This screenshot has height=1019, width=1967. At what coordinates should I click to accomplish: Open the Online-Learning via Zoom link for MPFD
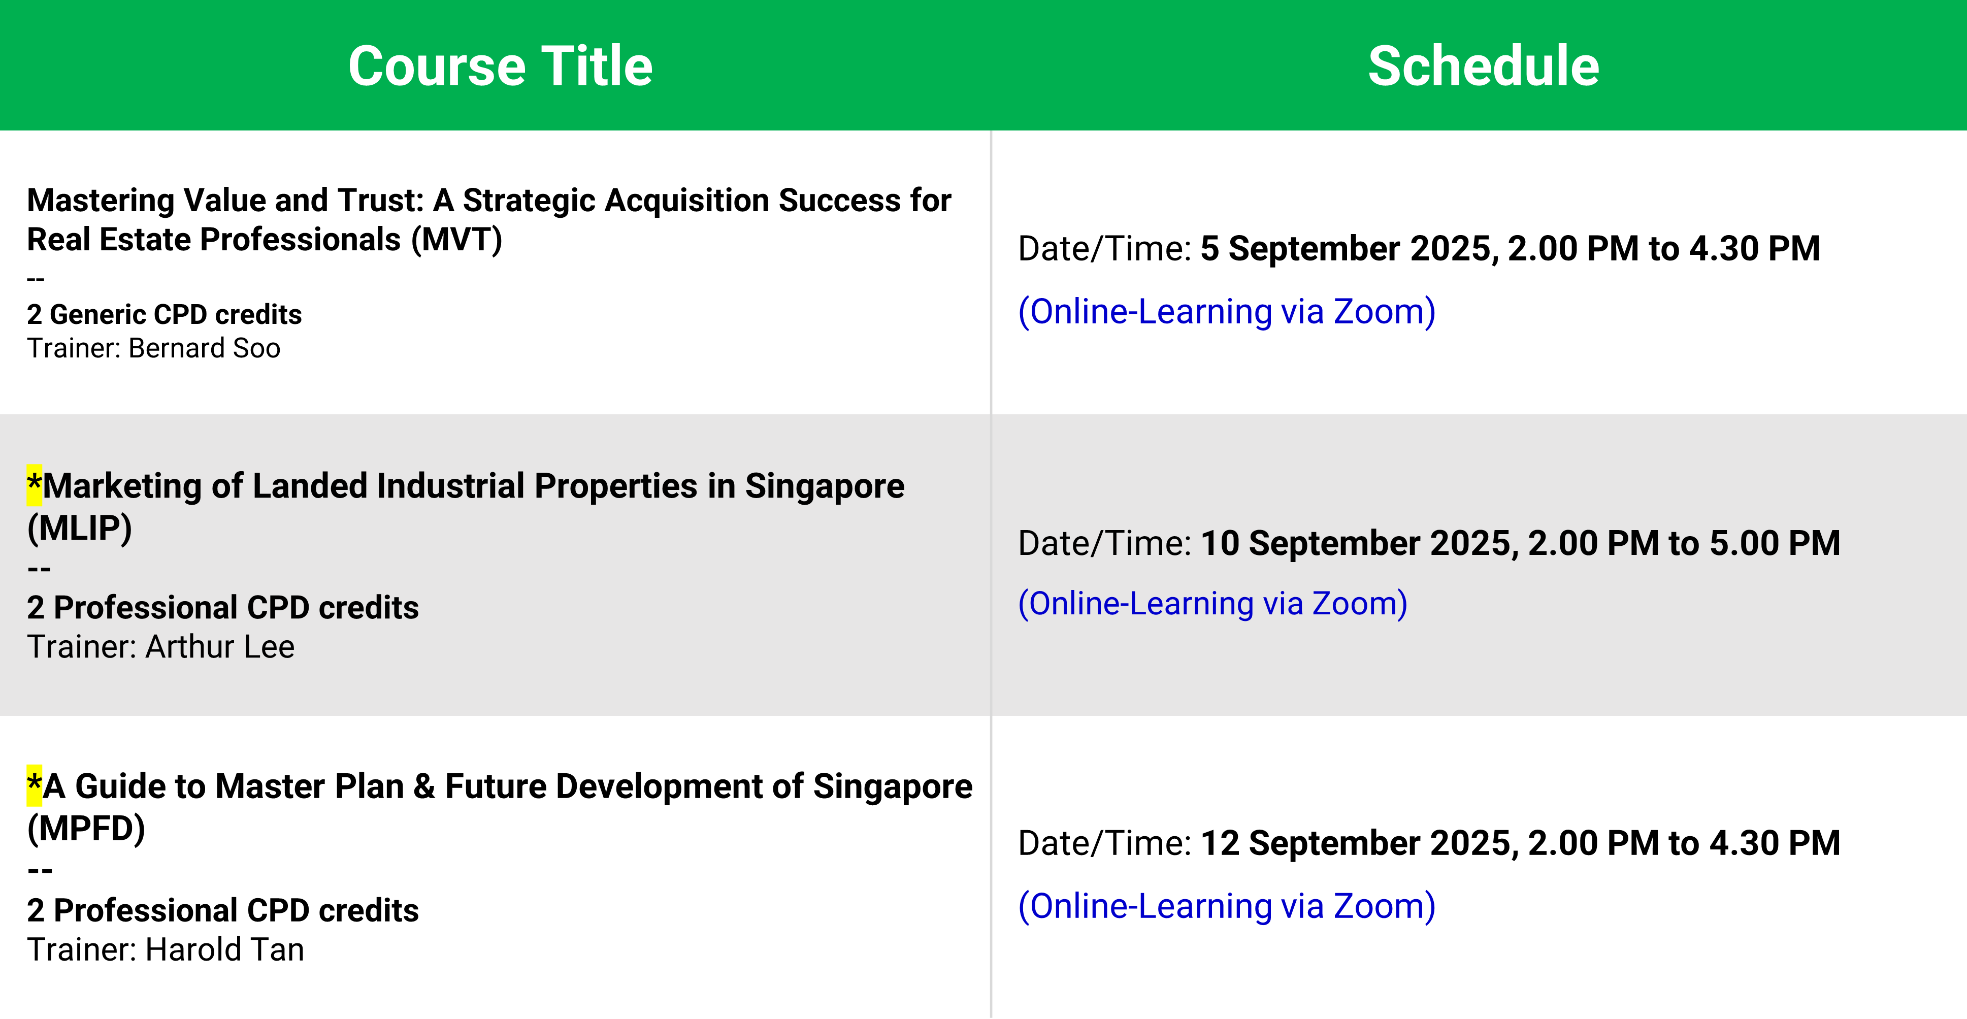tap(1226, 906)
